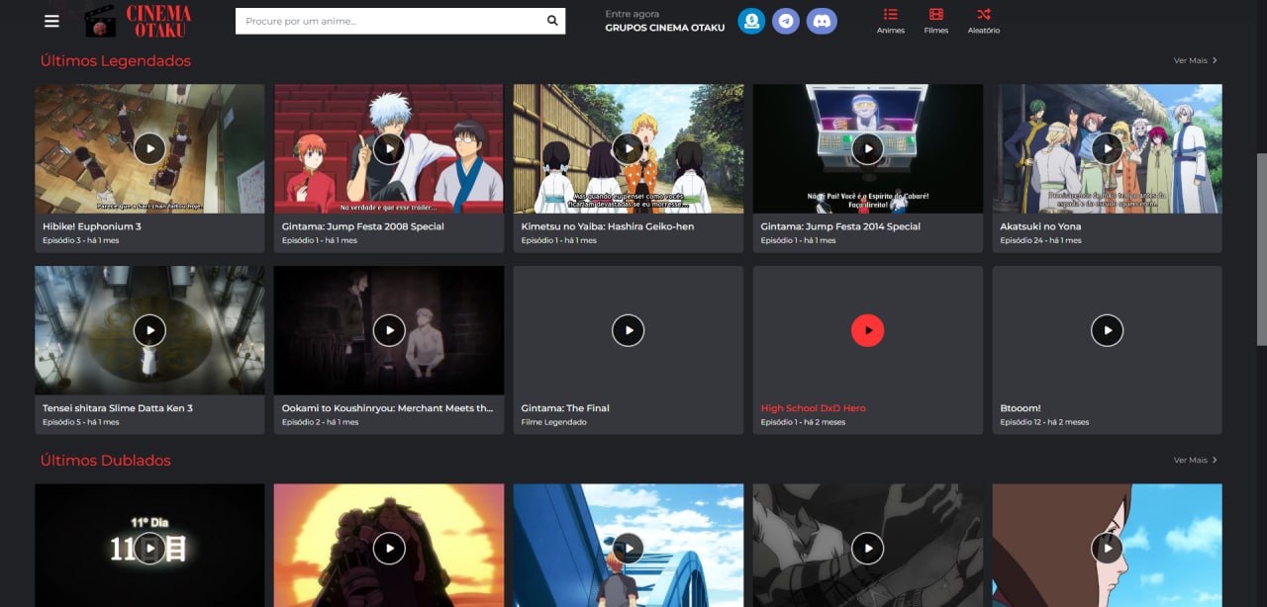The image size is (1267, 607).
Task: Play Akatsuki no Yona episode 24
Action: pyautogui.click(x=1108, y=148)
